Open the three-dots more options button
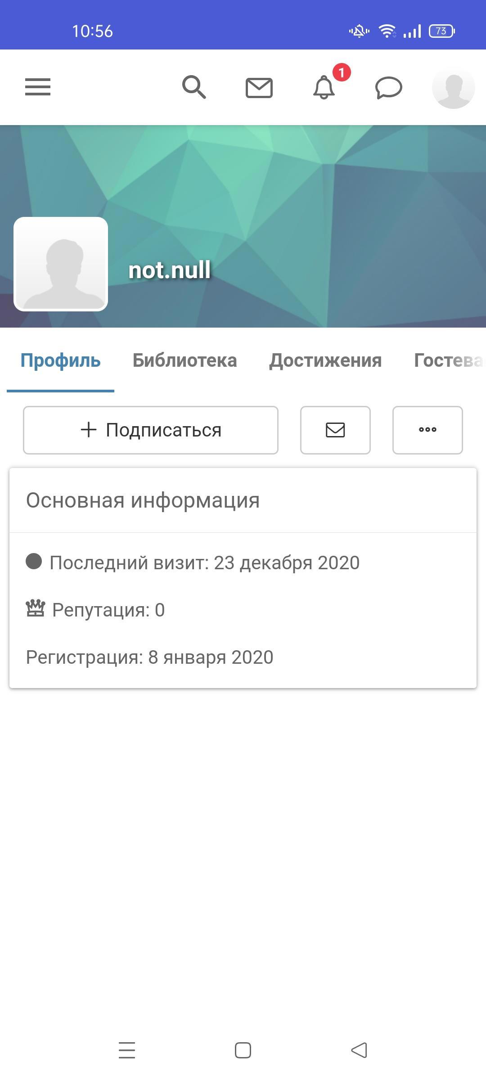The height and width of the screenshot is (1080, 486). point(427,430)
